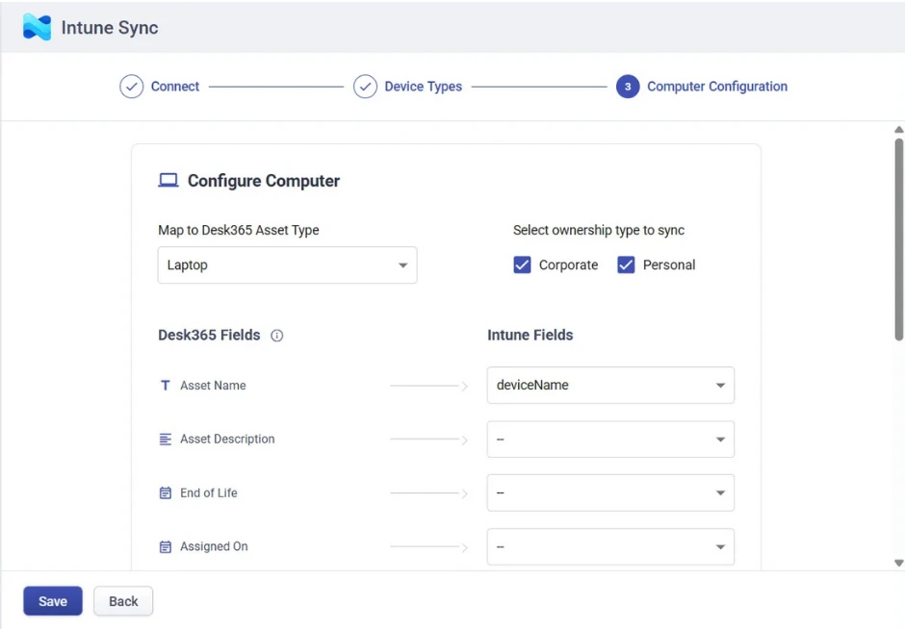Click the Personal label text
905x629 pixels.
point(669,264)
